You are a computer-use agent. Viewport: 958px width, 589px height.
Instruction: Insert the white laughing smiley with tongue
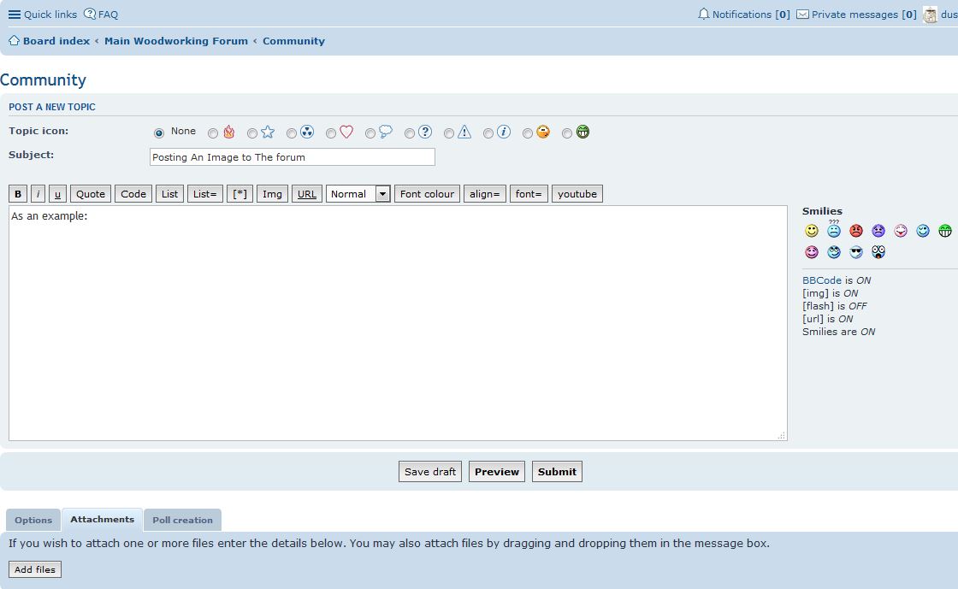[901, 231]
